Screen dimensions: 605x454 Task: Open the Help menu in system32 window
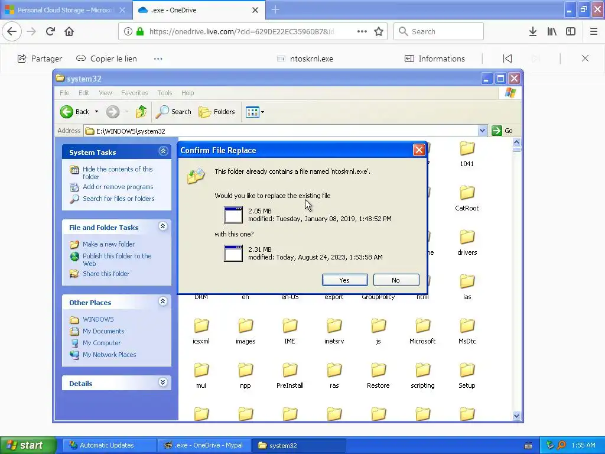[187, 93]
